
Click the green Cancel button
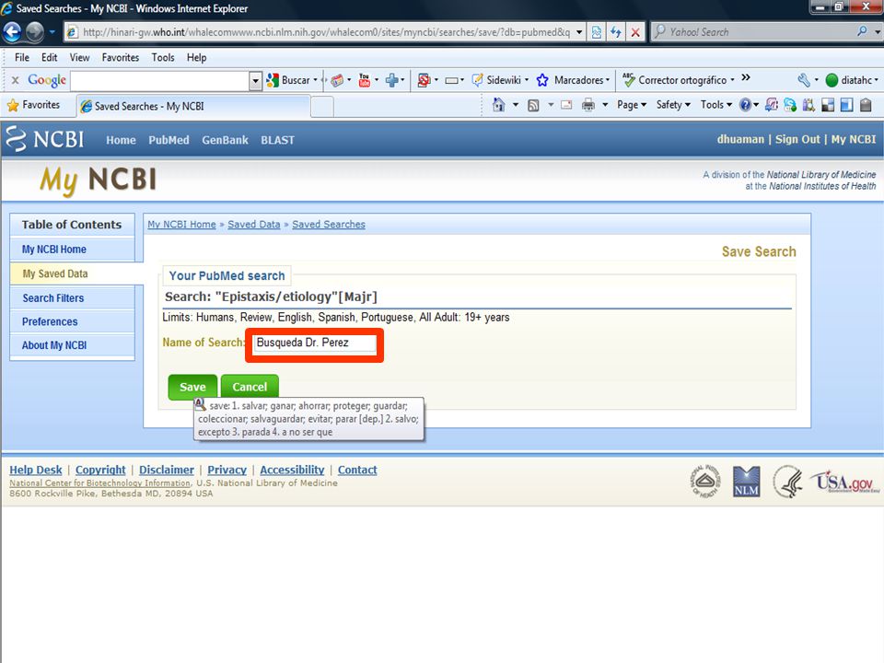[250, 387]
